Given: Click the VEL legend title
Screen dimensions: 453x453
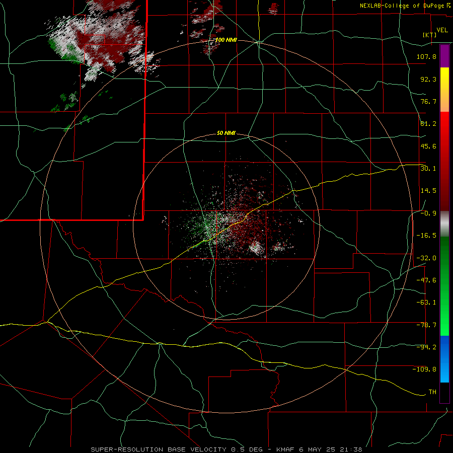Looking at the screenshot, I should [442, 30].
